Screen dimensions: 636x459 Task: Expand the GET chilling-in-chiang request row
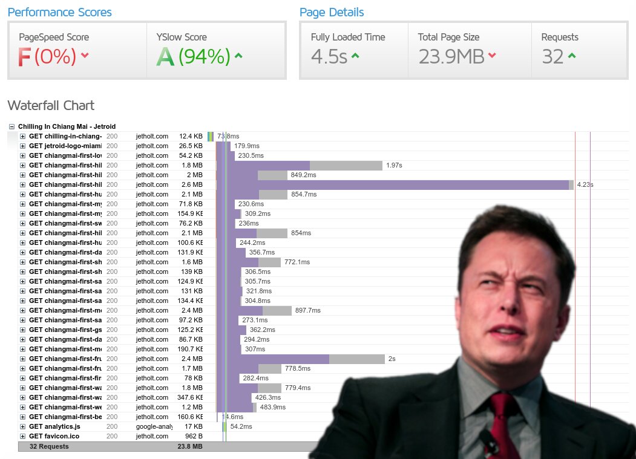23,137
